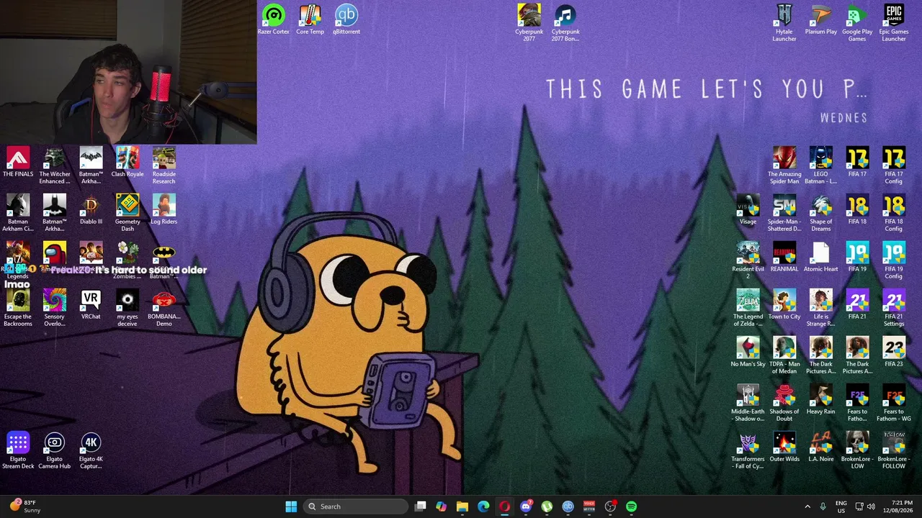Select the Elgato 4K Capture shortcut

[91, 450]
